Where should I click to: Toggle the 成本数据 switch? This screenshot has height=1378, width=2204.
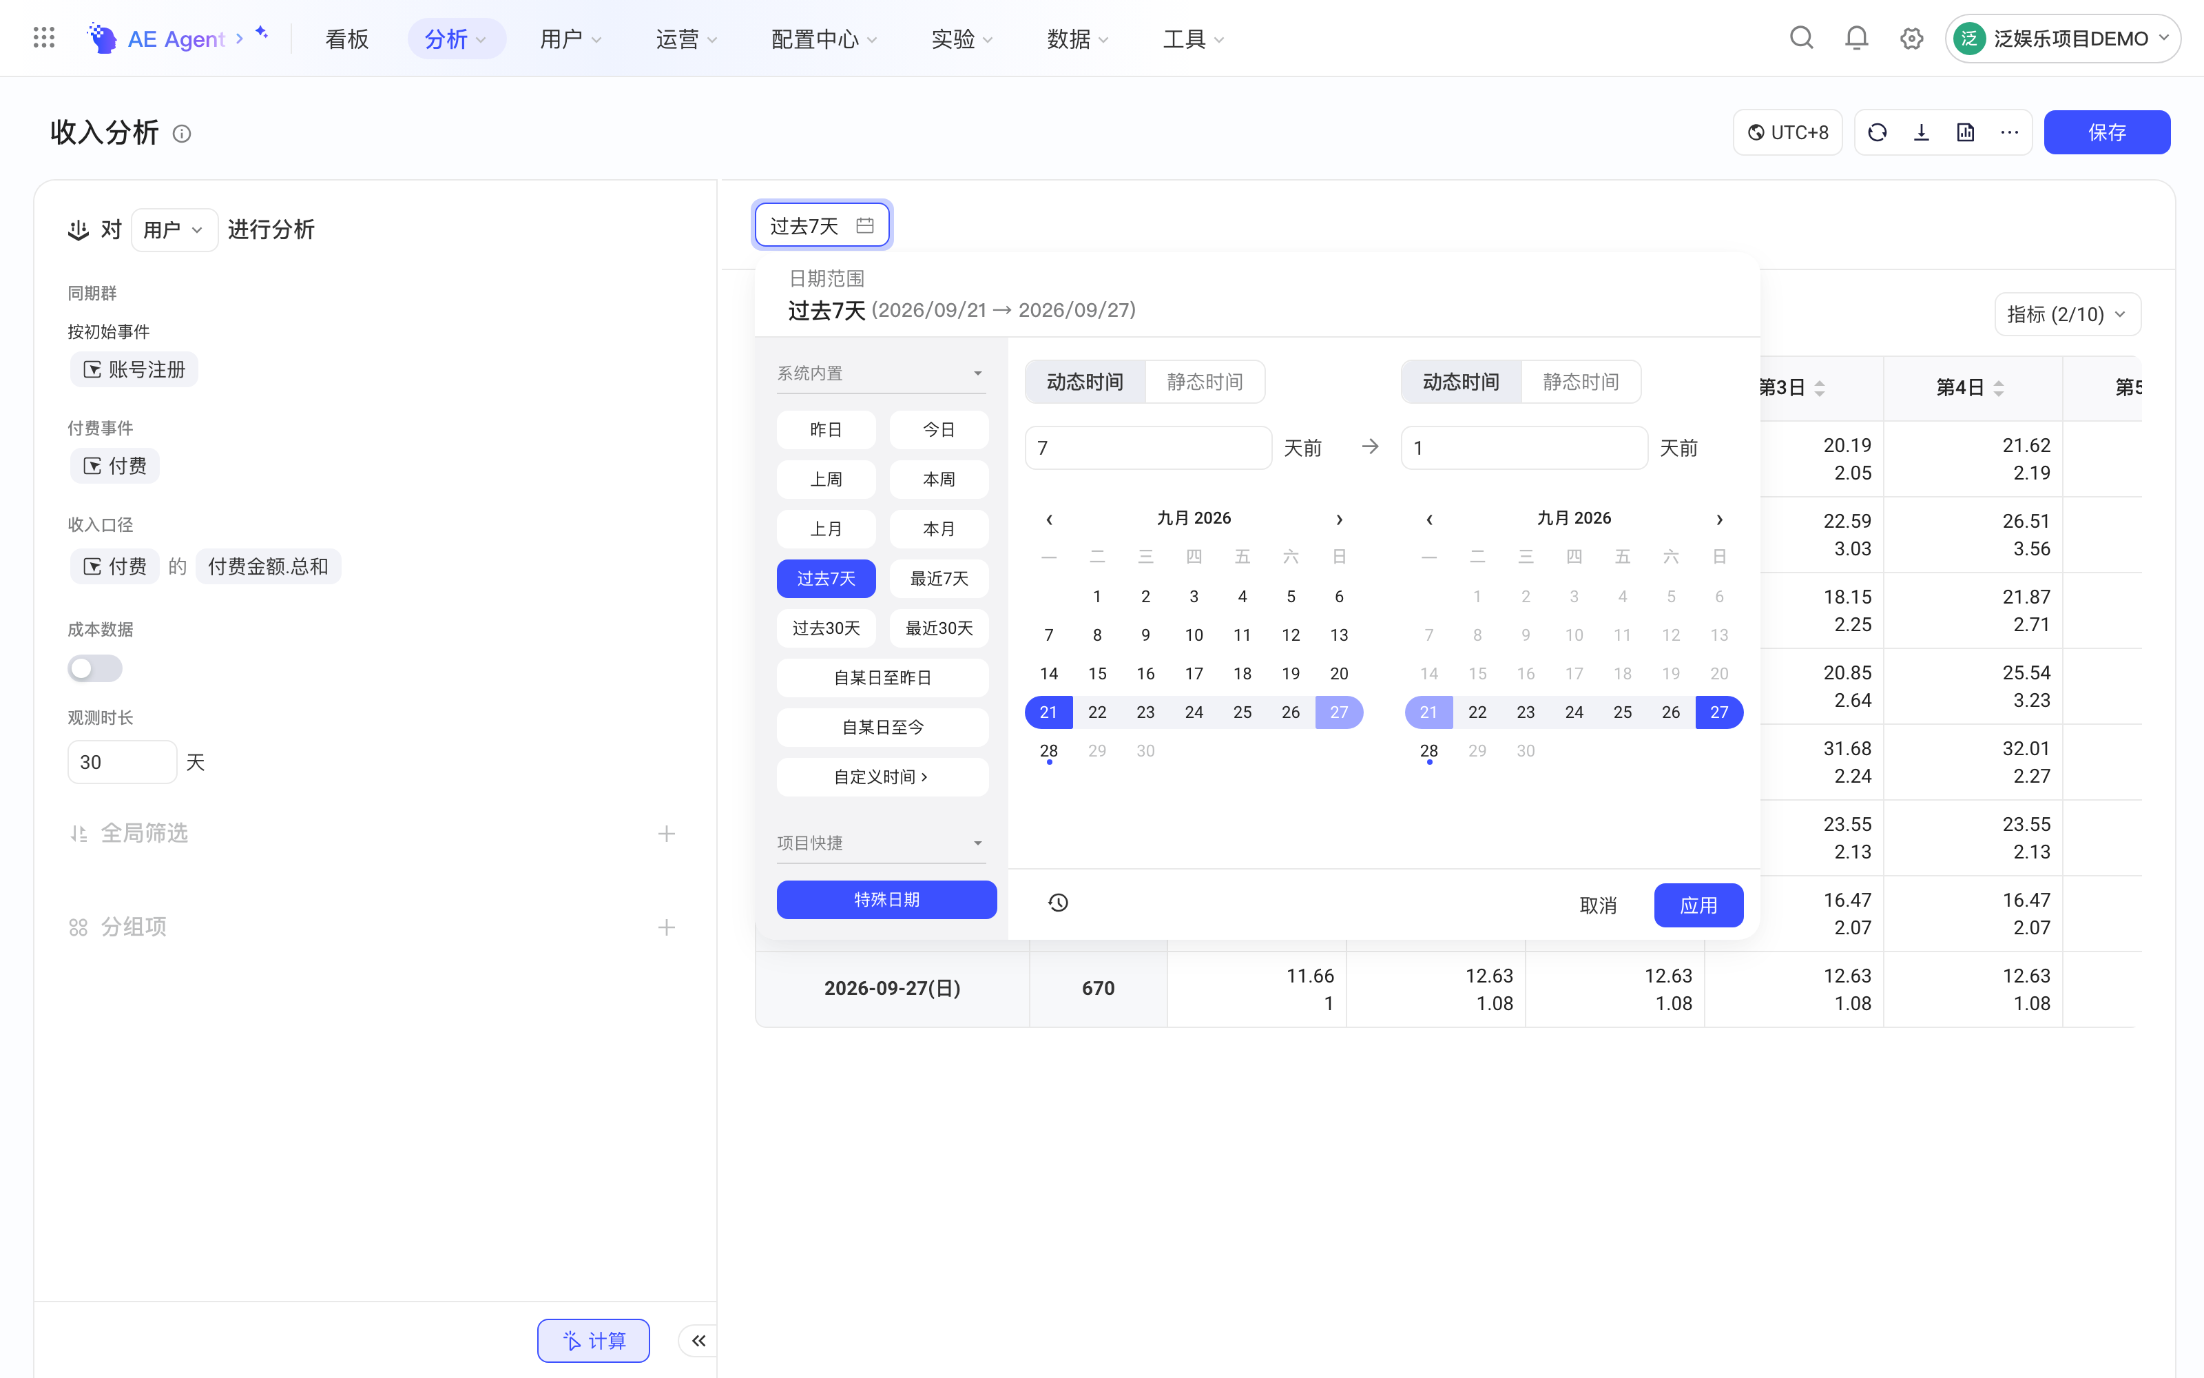(x=95, y=668)
